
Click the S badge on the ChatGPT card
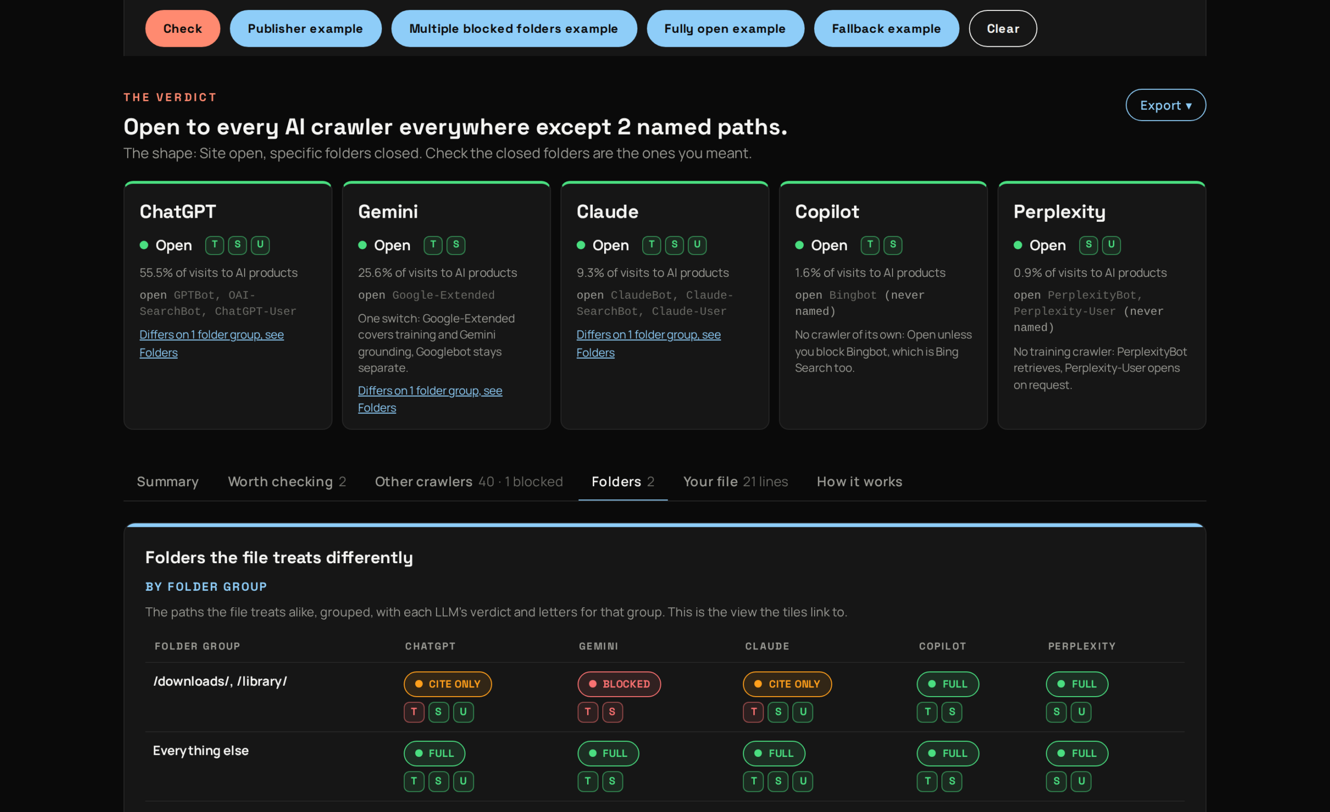point(237,245)
